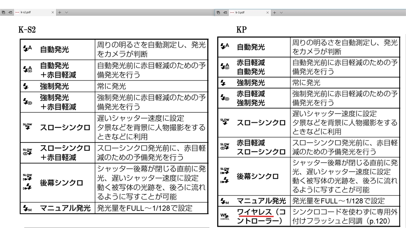
Task: Click the flash icon beside 強制発光 in KP table
Action: point(223,83)
